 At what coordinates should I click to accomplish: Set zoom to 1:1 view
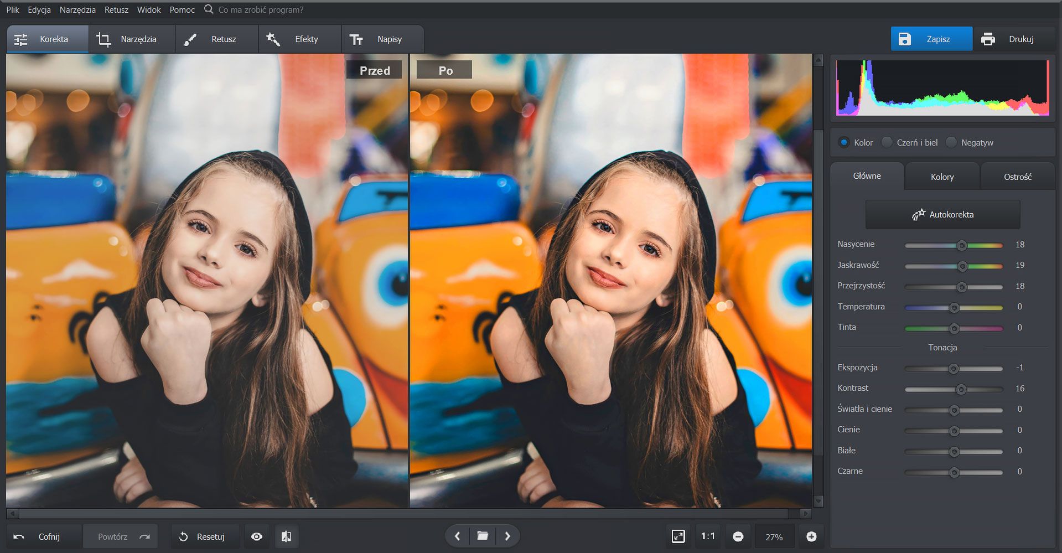pyautogui.click(x=708, y=536)
